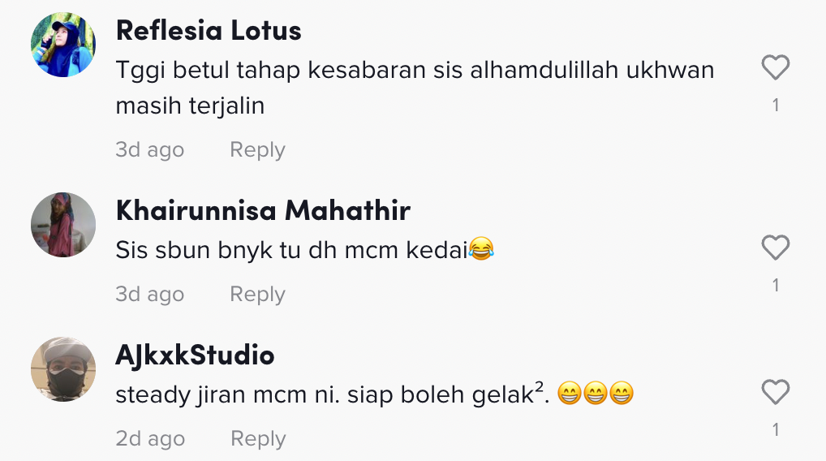The width and height of the screenshot is (826, 461).
Task: Like Reflesia Lotus's comment with heart
Action: [x=776, y=67]
